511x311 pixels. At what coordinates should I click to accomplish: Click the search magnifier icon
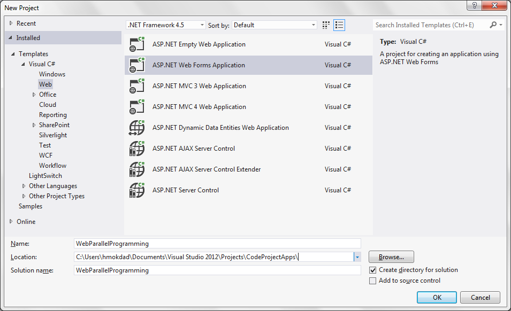[493, 25]
